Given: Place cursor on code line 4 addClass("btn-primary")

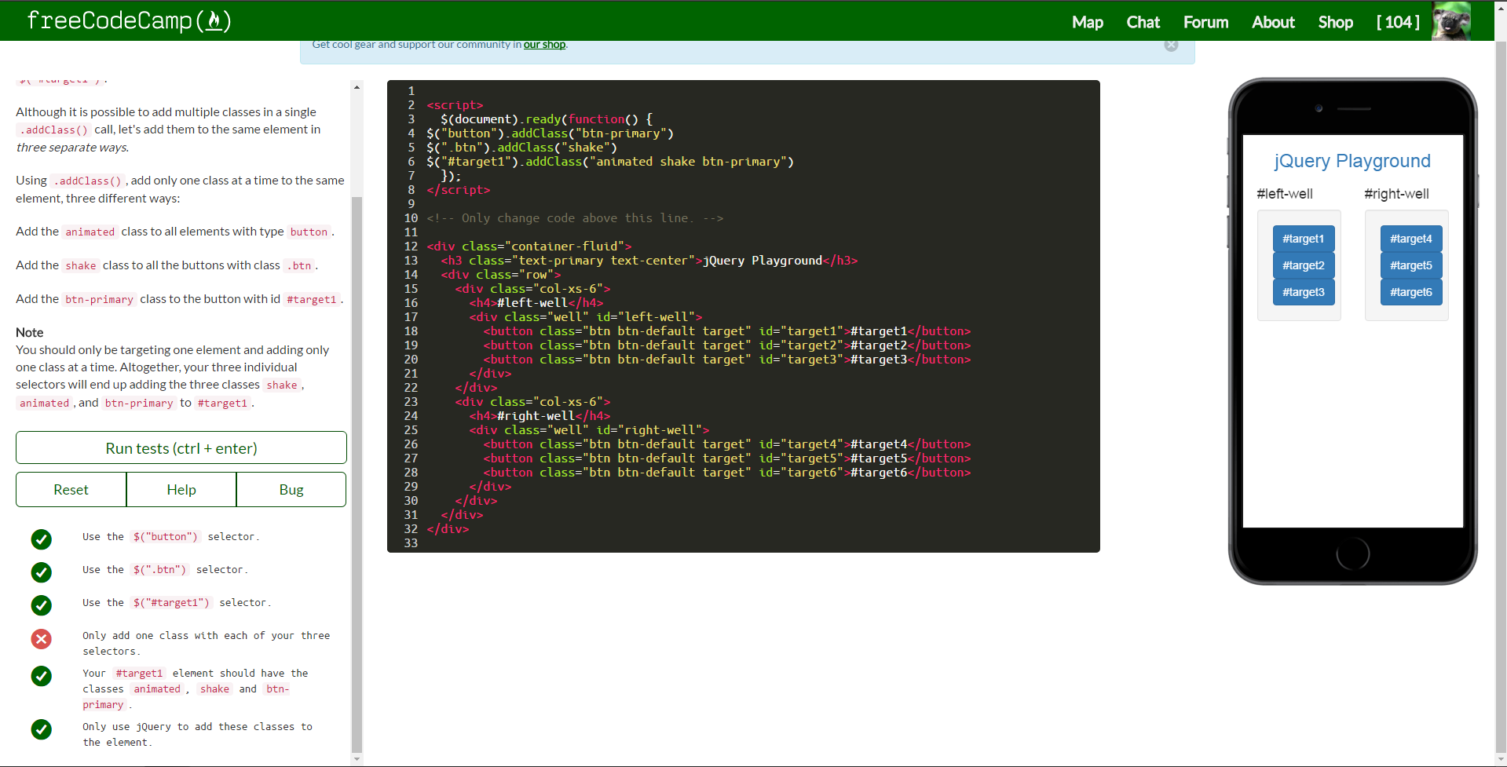Looking at the screenshot, I should tap(550, 133).
